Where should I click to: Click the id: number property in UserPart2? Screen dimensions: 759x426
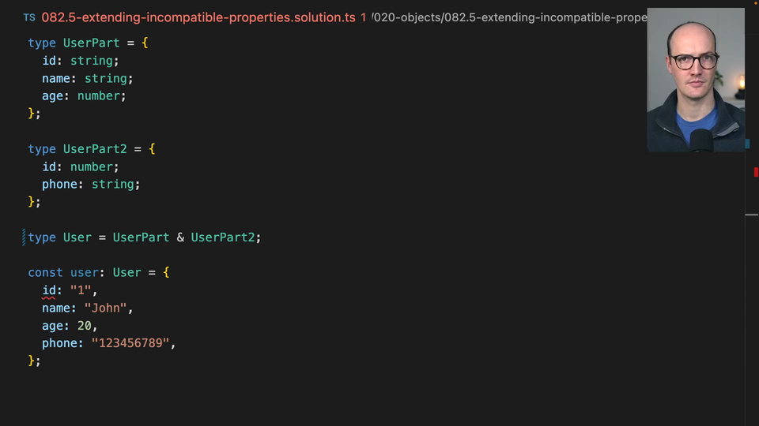(x=80, y=166)
